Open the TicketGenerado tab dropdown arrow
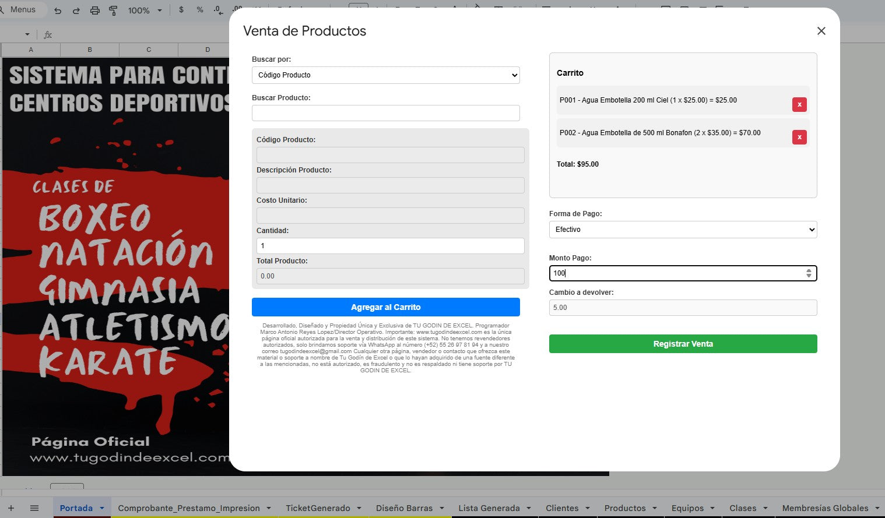Screen dimensions: 885x518 point(359,508)
